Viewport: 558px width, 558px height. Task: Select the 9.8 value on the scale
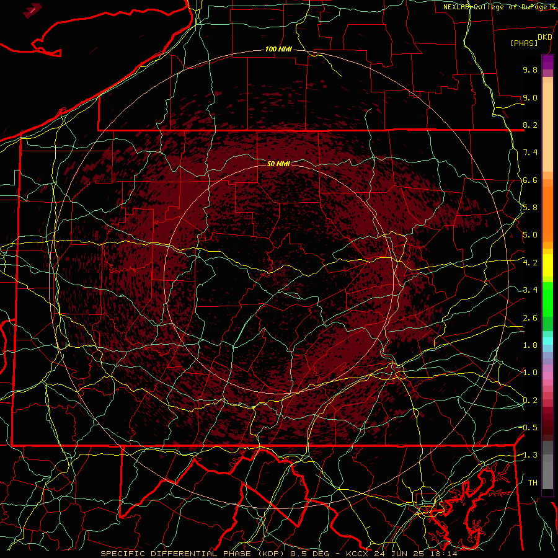(530, 69)
